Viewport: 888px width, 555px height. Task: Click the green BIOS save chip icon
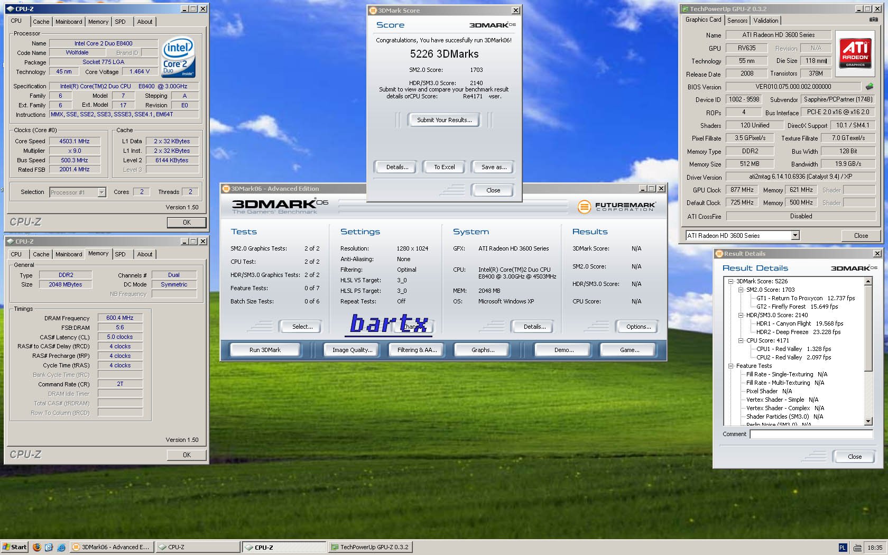tap(869, 86)
